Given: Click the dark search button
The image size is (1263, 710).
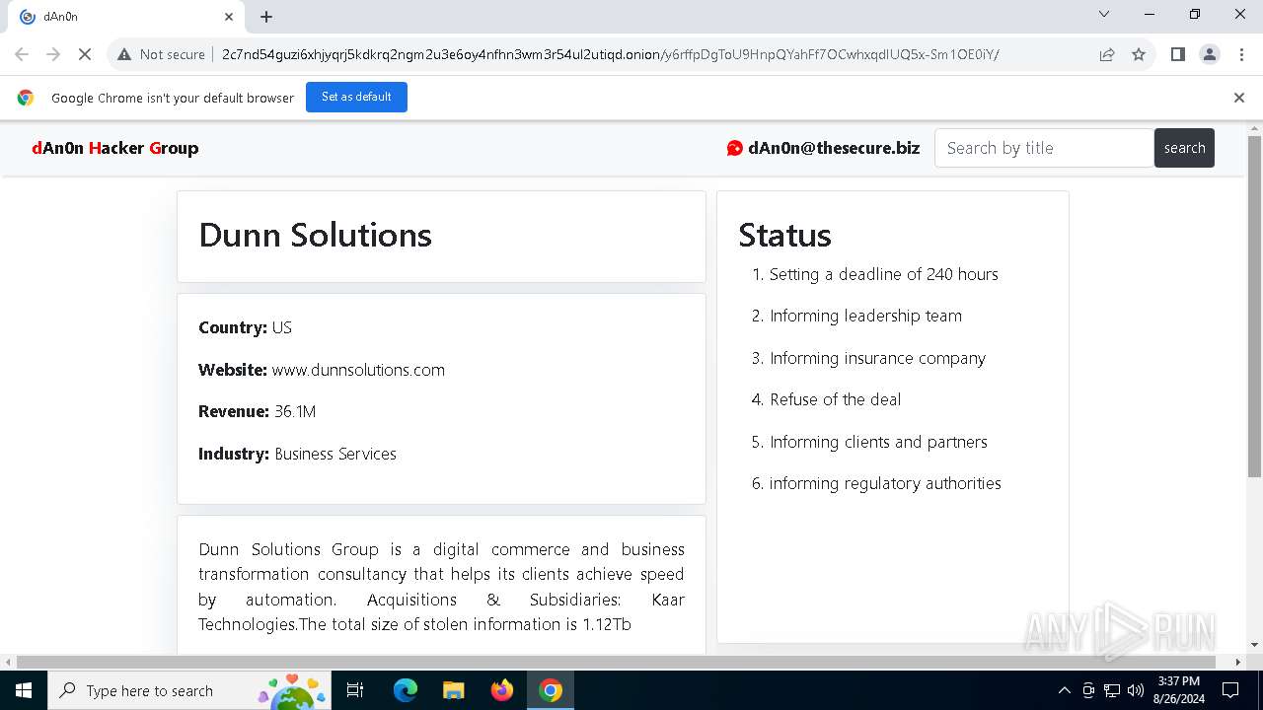Looking at the screenshot, I should point(1184,148).
